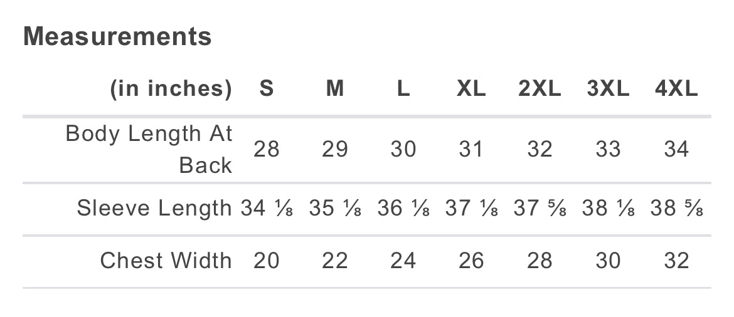Click the Measurements heading
This screenshot has width=734, height=317.
tap(117, 36)
